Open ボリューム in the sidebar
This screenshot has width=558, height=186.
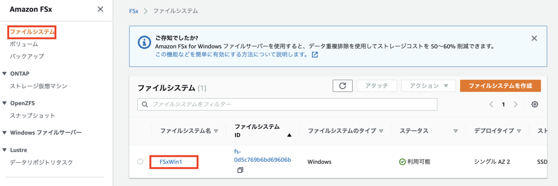(x=24, y=44)
